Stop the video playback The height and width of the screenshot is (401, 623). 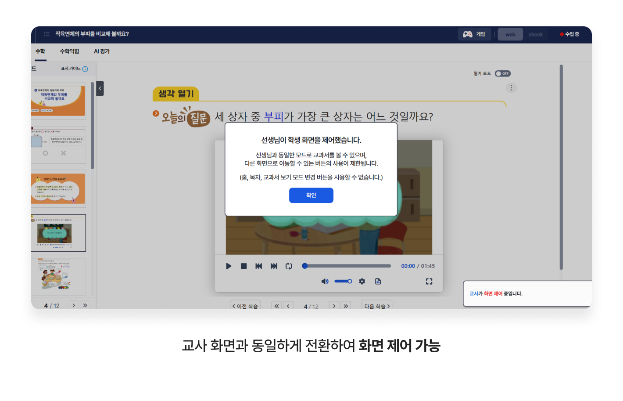(x=244, y=266)
